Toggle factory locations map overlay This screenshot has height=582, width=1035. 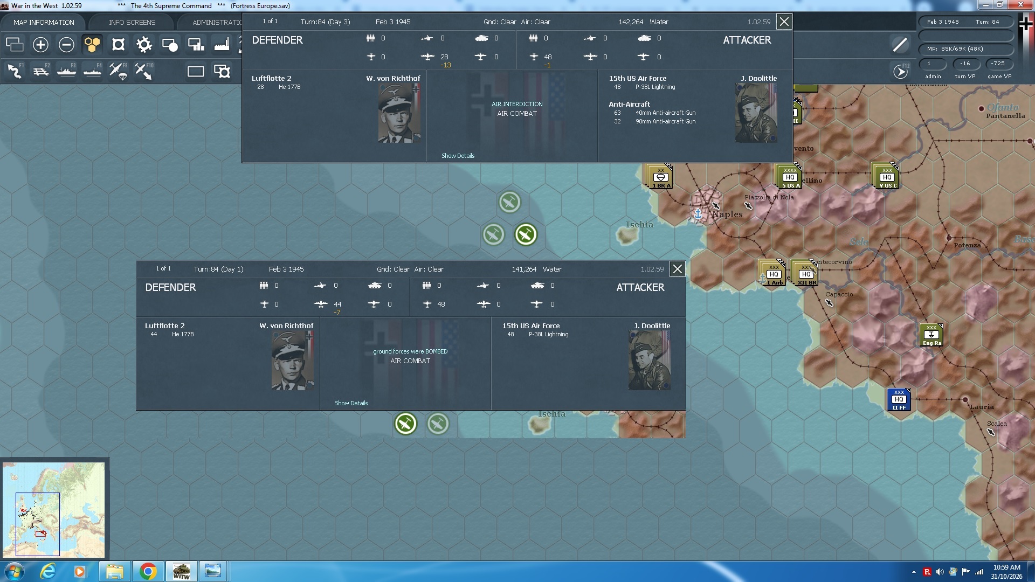222,45
